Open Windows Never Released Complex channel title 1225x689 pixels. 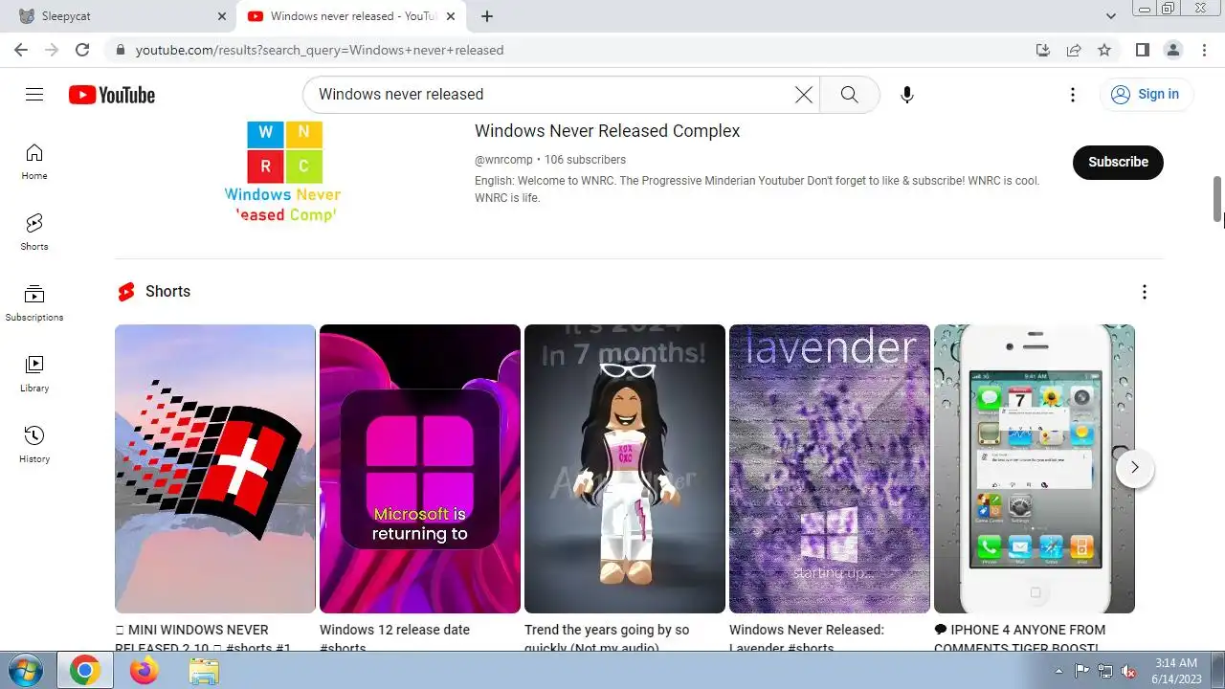click(x=608, y=131)
